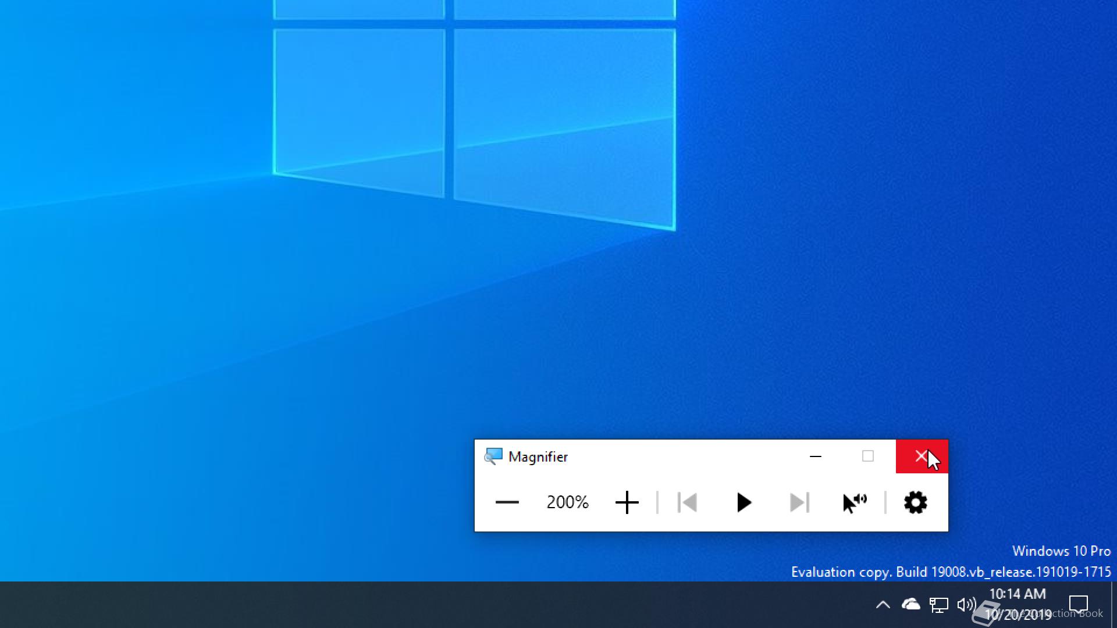Minimize the Magnifier window
Screen dimensions: 1117x628
[x=816, y=456]
